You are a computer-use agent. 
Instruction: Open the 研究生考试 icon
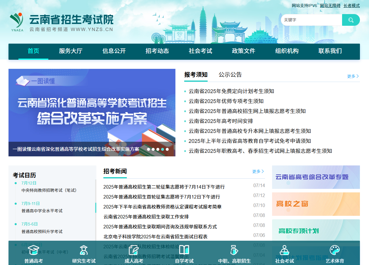coord(84,250)
